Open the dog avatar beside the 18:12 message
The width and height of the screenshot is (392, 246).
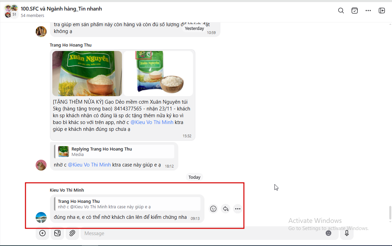pos(41,165)
